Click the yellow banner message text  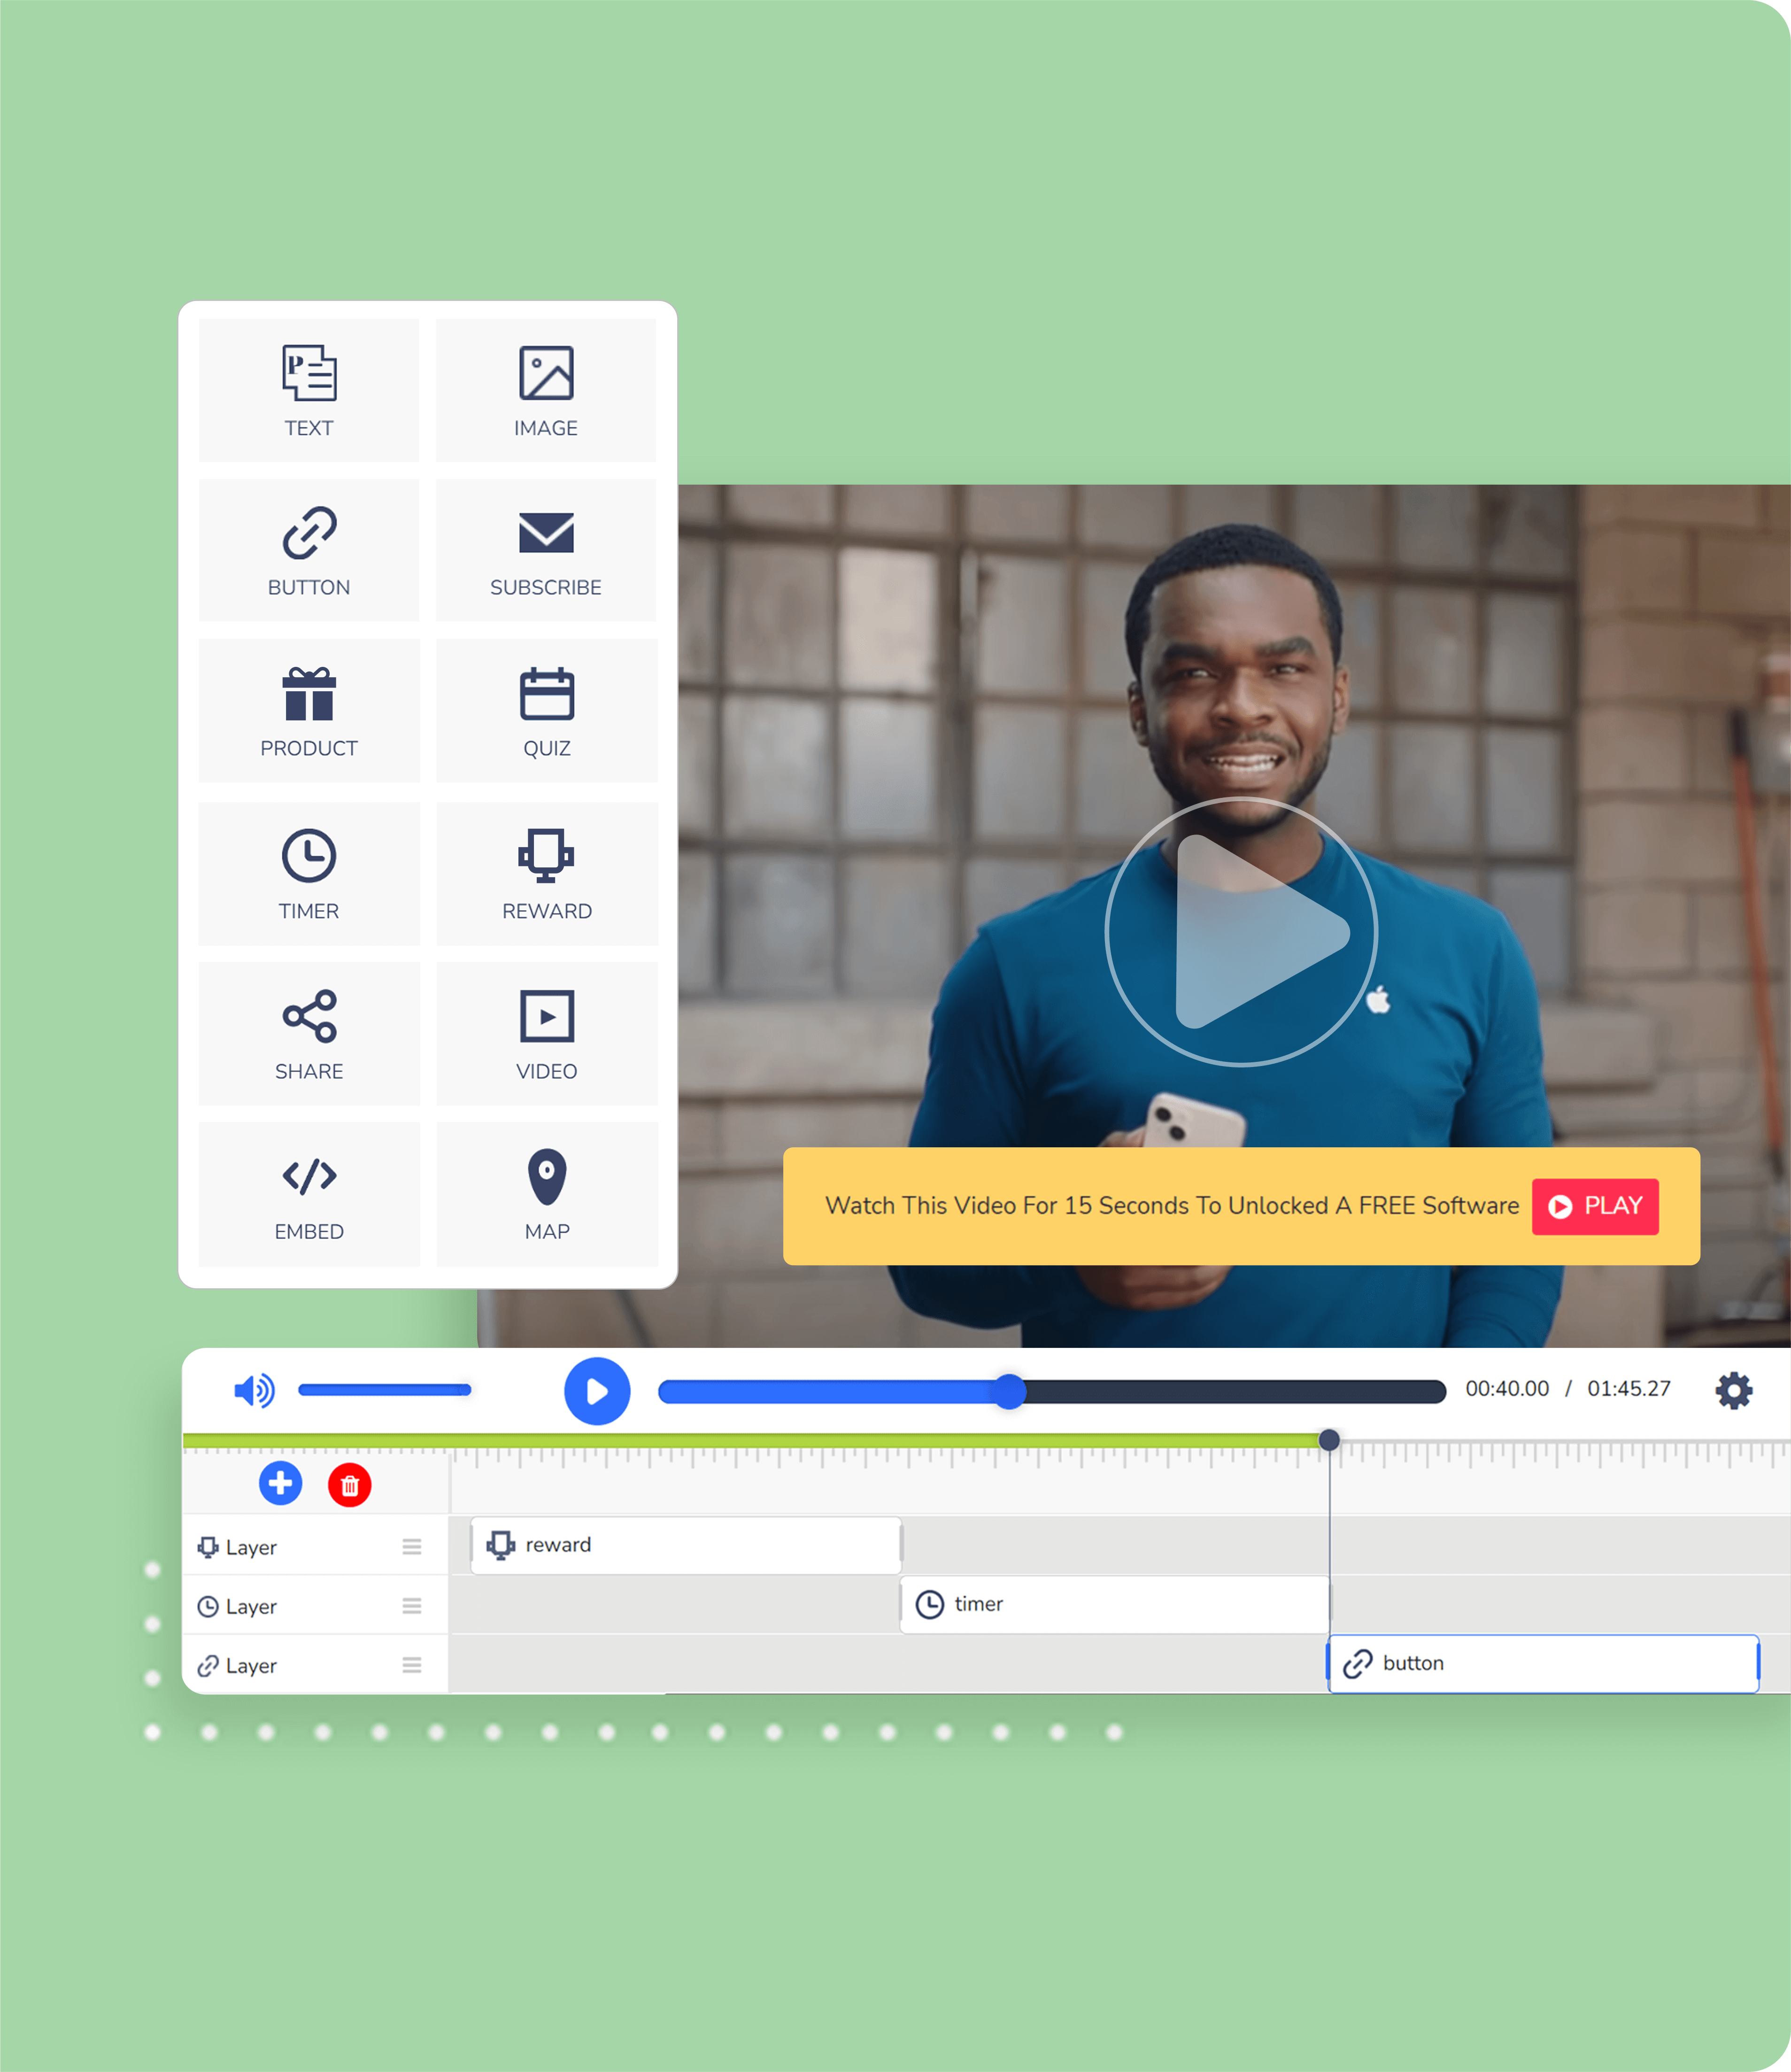(1172, 1206)
